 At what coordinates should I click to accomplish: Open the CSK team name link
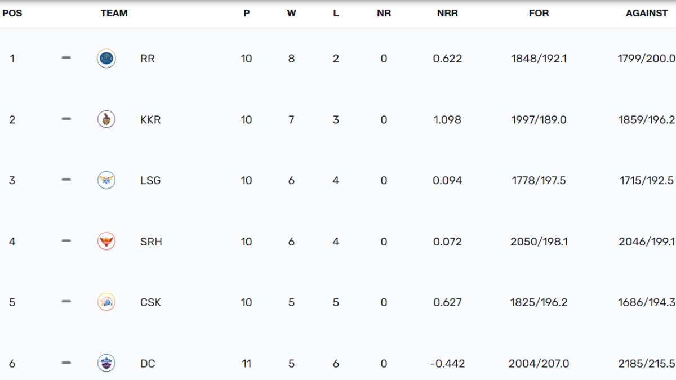(150, 302)
